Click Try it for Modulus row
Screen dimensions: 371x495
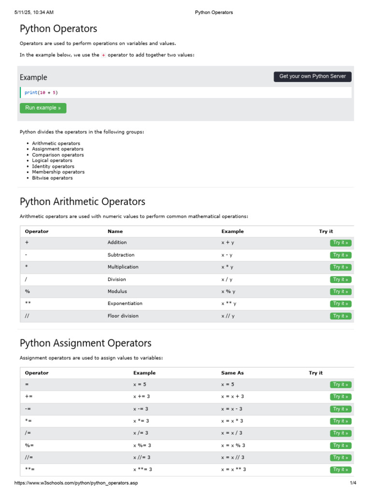(x=341, y=291)
